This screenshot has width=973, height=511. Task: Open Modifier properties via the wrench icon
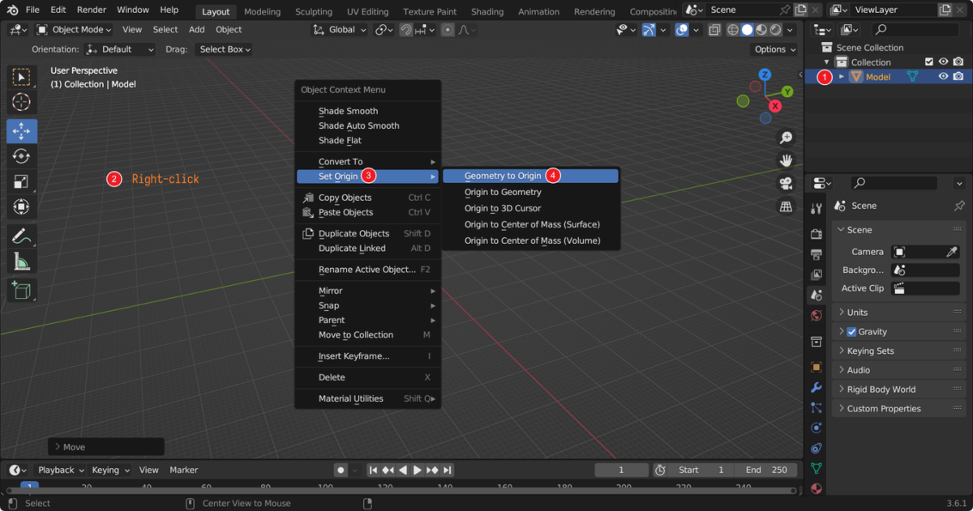pyautogui.click(x=816, y=387)
